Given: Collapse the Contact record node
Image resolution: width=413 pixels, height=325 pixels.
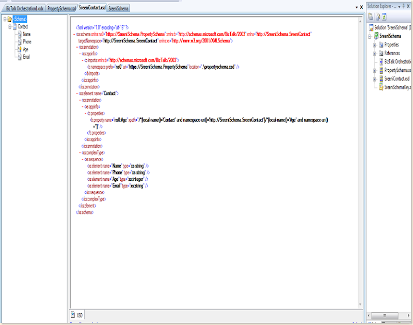Looking at the screenshot, I should point(10,27).
